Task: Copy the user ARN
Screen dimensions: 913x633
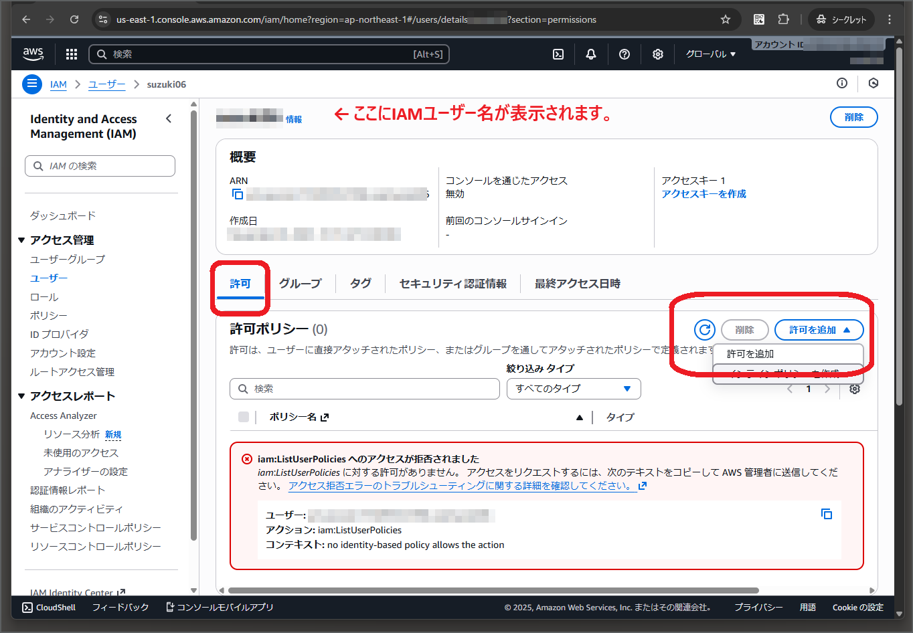Action: (238, 194)
